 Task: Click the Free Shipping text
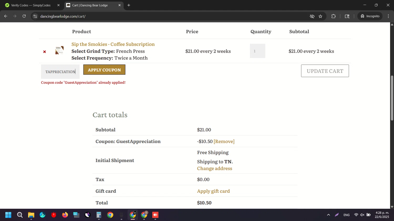click(213, 152)
